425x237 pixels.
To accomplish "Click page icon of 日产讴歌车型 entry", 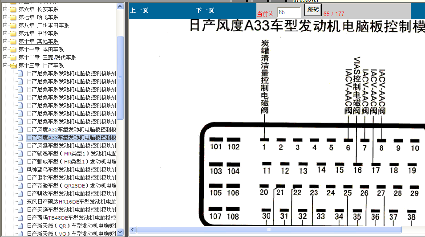I will (20, 178).
